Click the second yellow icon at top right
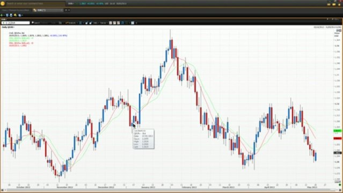This screenshot has height=193, width=343. [334, 4]
